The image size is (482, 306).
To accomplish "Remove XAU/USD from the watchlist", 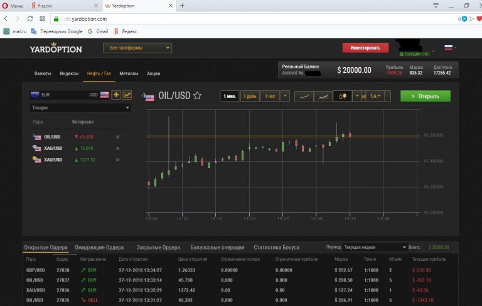I will pos(117,160).
